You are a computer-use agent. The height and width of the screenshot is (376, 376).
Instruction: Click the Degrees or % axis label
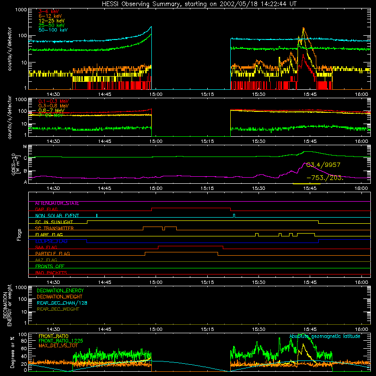point(12,352)
